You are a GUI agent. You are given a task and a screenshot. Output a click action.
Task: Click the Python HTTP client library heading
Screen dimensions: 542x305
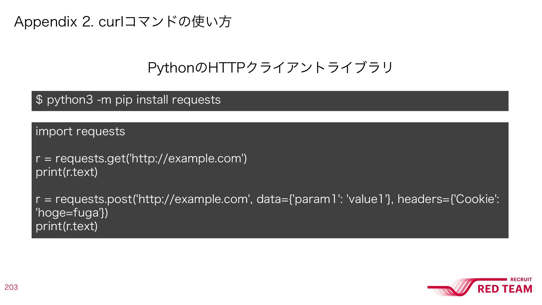(270, 67)
